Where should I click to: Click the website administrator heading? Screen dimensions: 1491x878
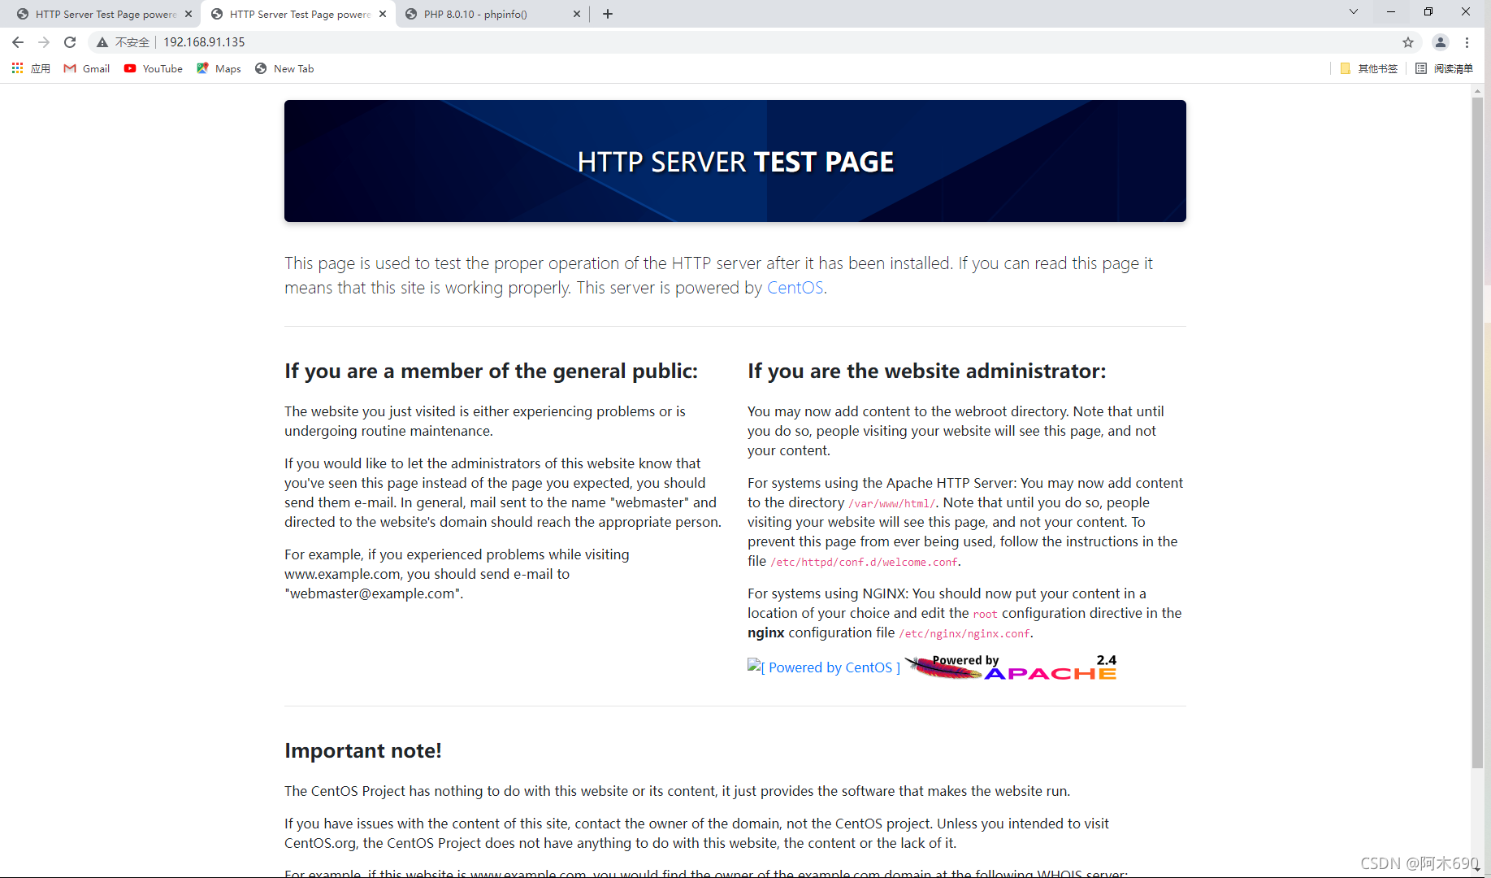point(927,372)
